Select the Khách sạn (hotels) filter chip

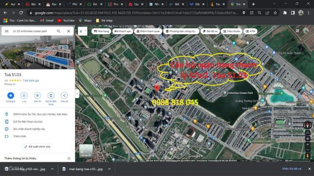click(x=123, y=31)
